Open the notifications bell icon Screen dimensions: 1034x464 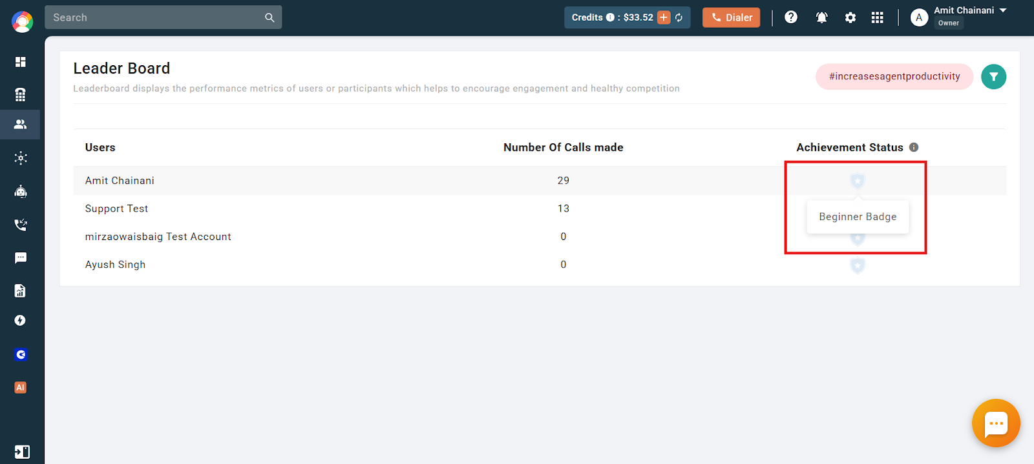click(822, 17)
